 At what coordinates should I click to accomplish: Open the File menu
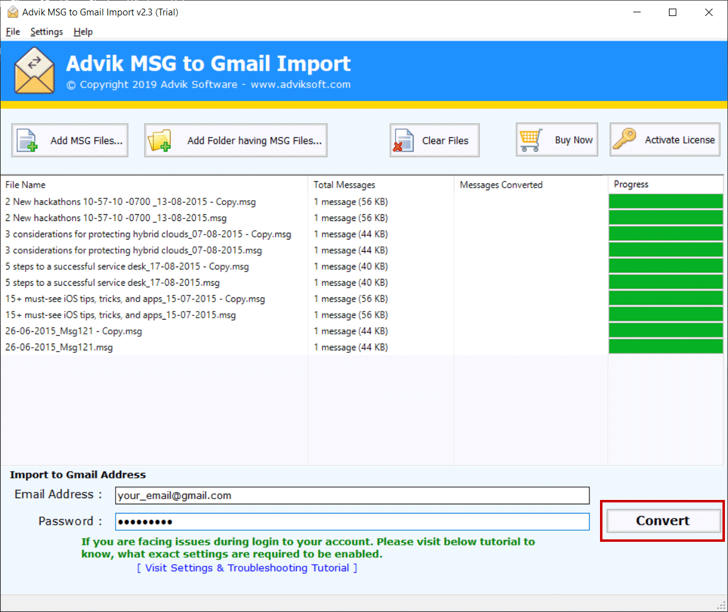pos(12,31)
